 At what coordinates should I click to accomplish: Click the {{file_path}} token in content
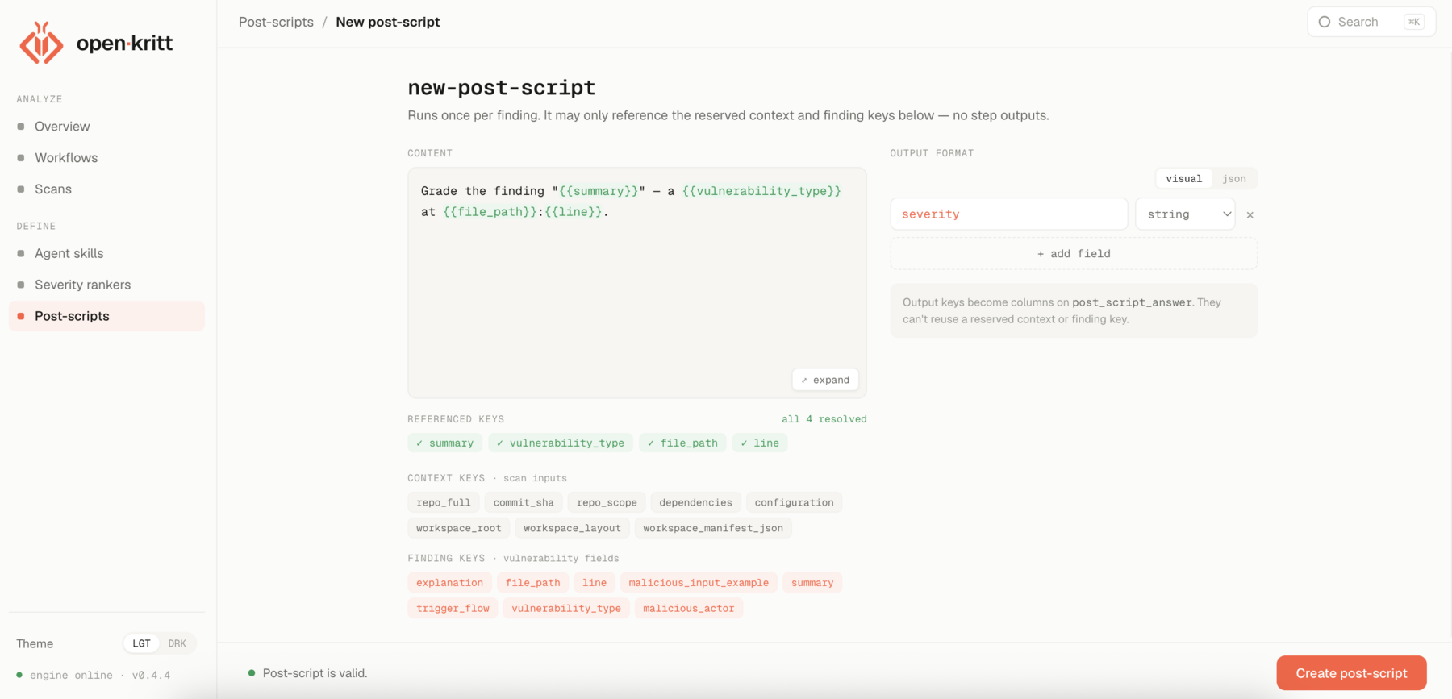point(490,212)
